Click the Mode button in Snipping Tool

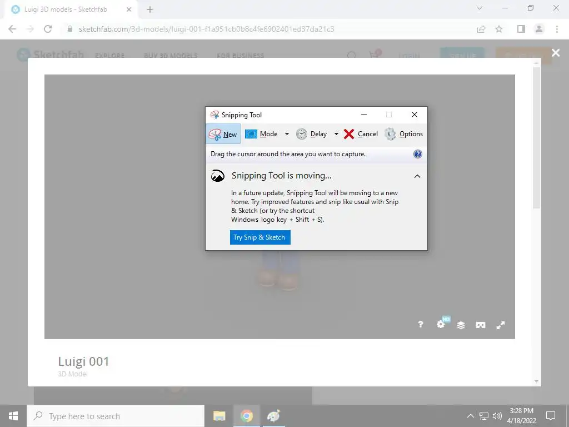[261, 134]
